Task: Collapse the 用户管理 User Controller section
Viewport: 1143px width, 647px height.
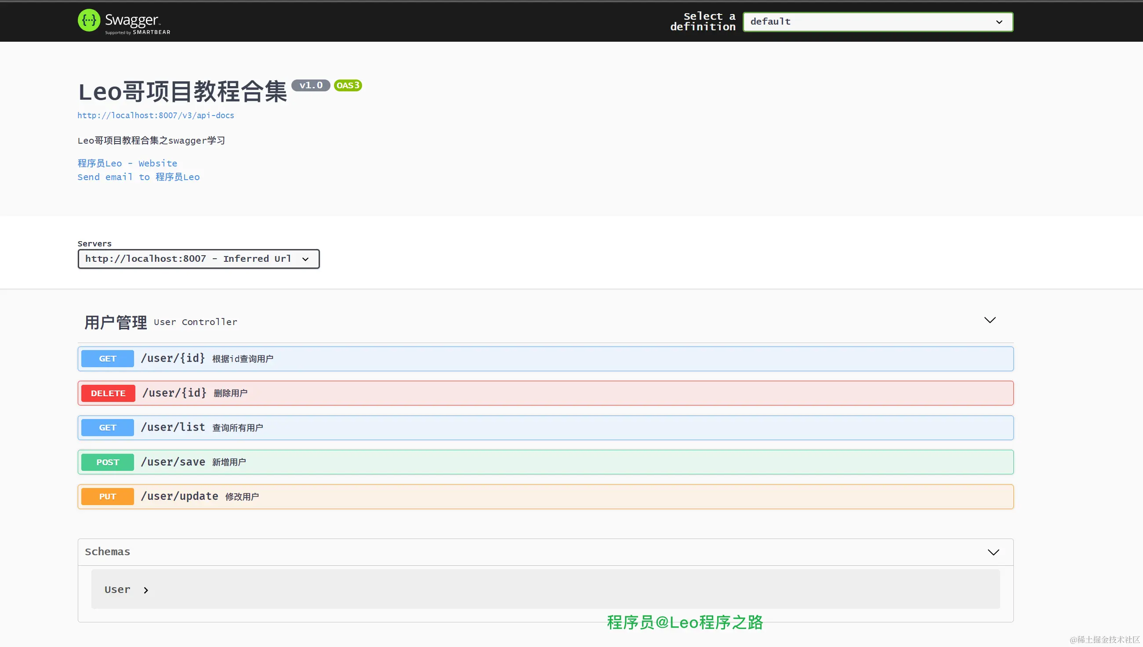Action: (990, 320)
